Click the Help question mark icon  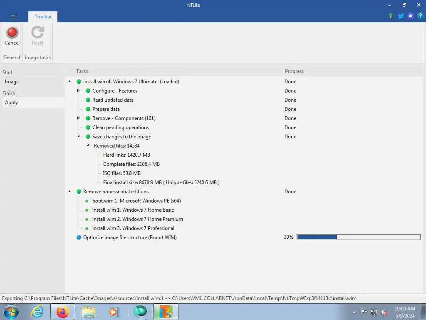420,16
